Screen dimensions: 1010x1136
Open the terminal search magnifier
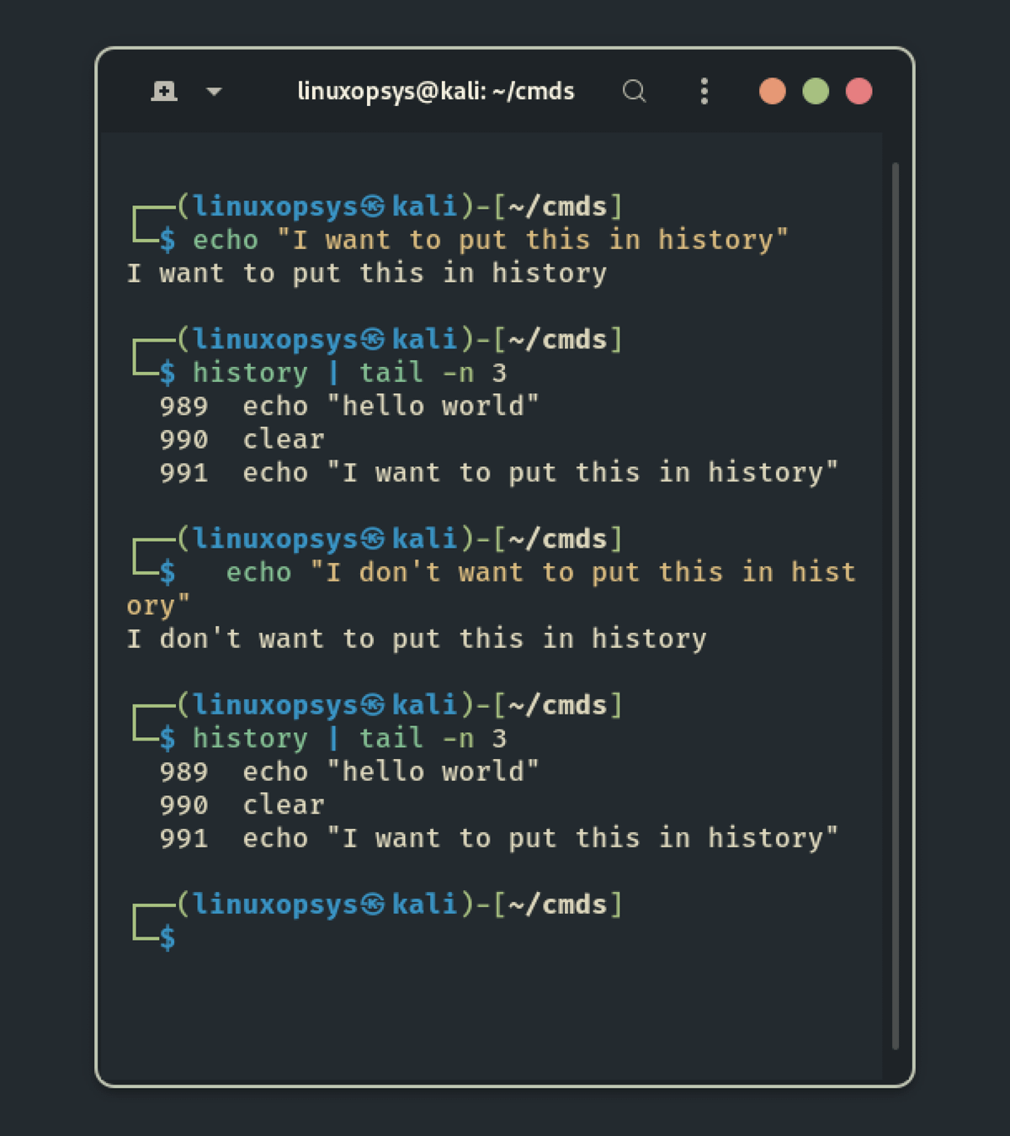pyautogui.click(x=634, y=91)
